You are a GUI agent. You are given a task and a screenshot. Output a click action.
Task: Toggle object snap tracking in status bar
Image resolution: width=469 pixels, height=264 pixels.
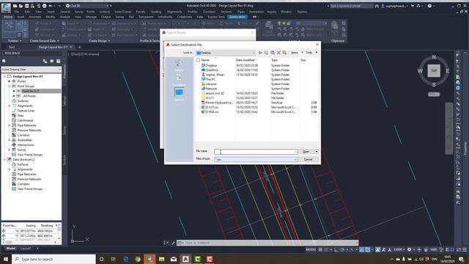[361, 249]
